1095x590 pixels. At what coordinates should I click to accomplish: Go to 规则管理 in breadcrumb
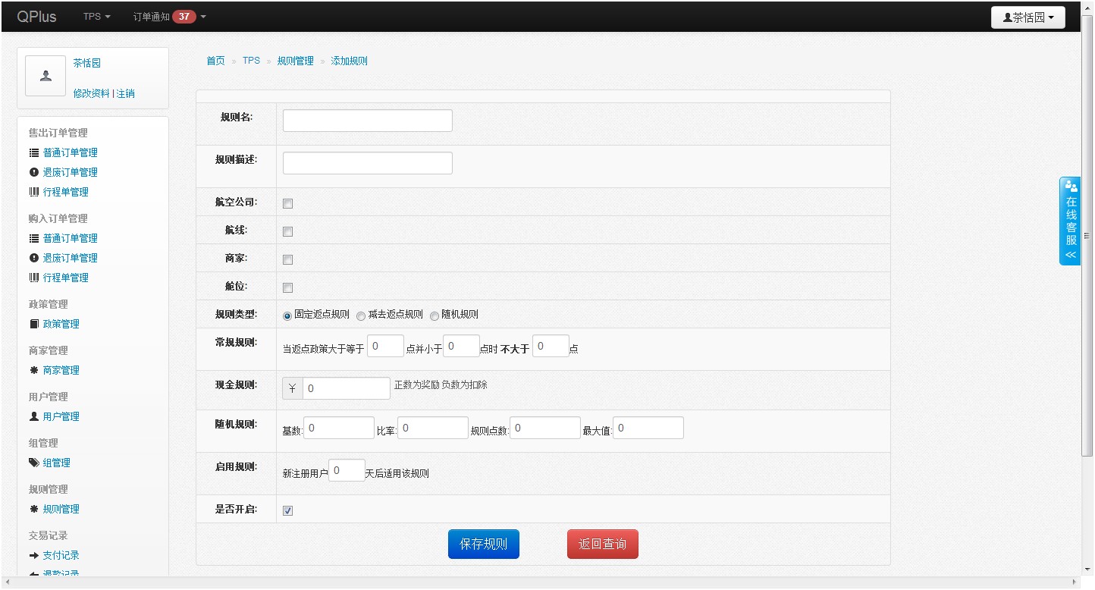pos(295,61)
